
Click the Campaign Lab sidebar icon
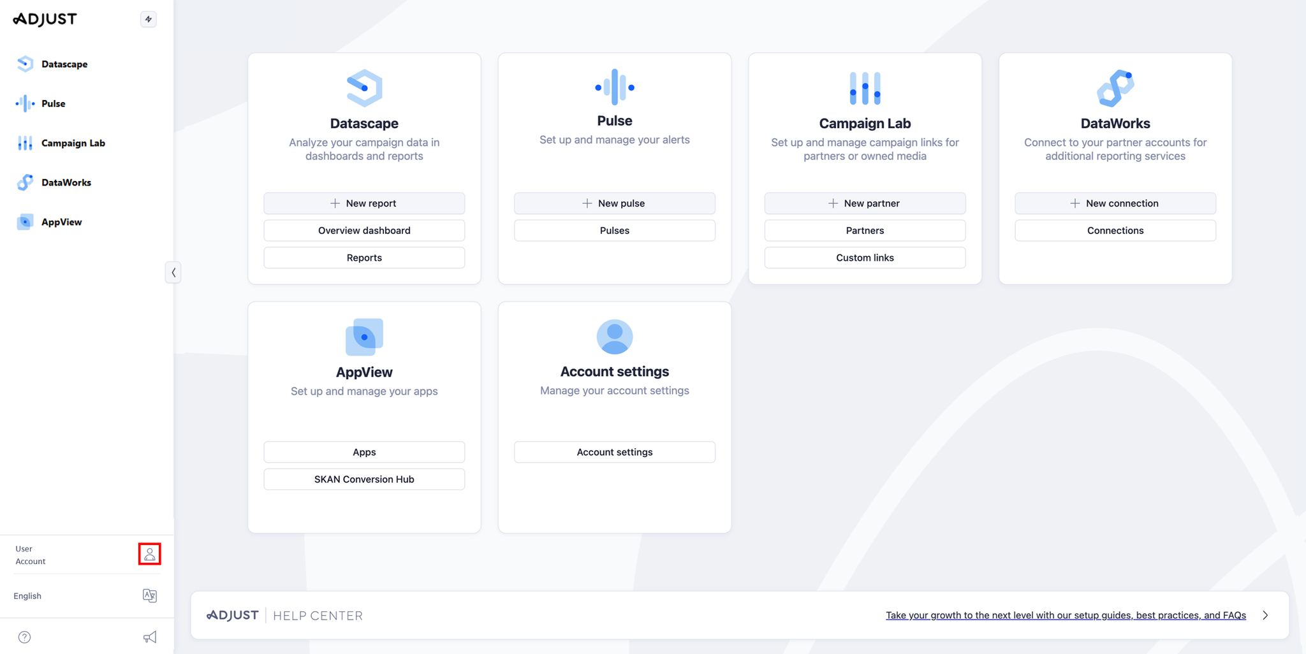25,143
